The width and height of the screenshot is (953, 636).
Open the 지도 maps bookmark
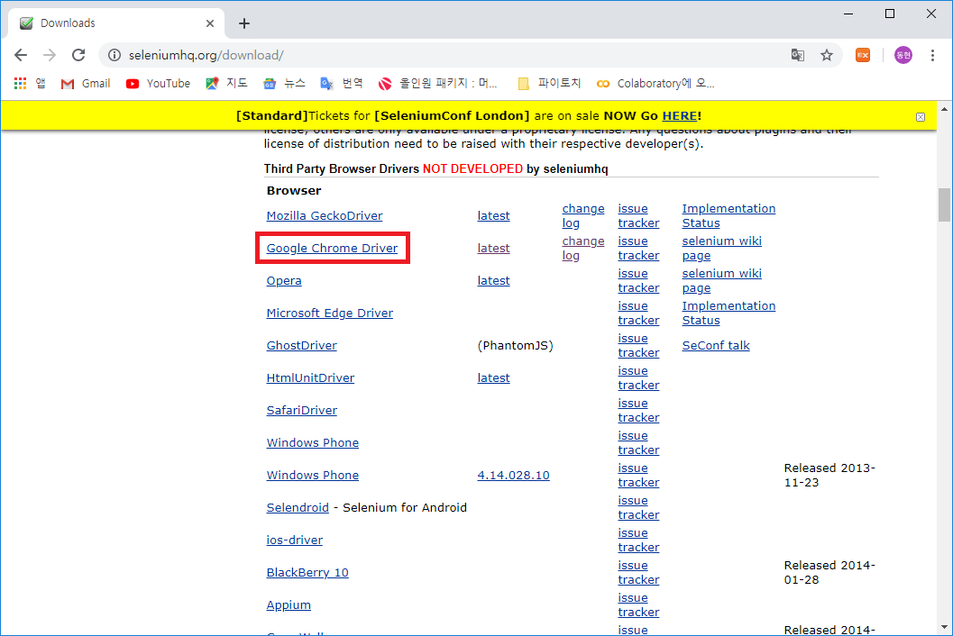226,83
